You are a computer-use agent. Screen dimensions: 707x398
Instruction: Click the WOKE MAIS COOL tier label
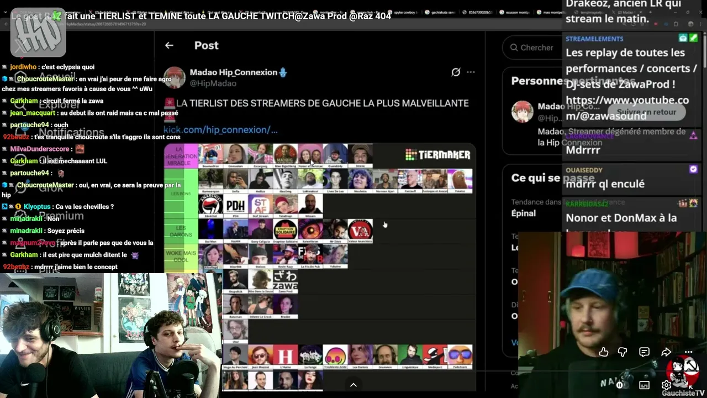pyautogui.click(x=181, y=256)
